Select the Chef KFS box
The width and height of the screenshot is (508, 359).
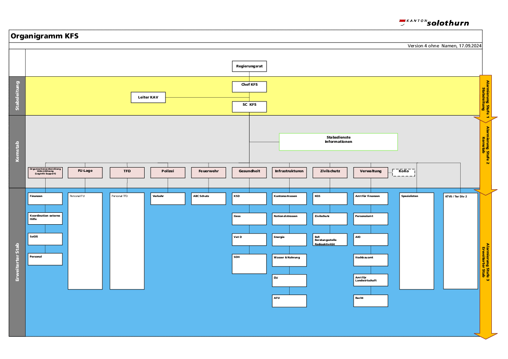[249, 87]
